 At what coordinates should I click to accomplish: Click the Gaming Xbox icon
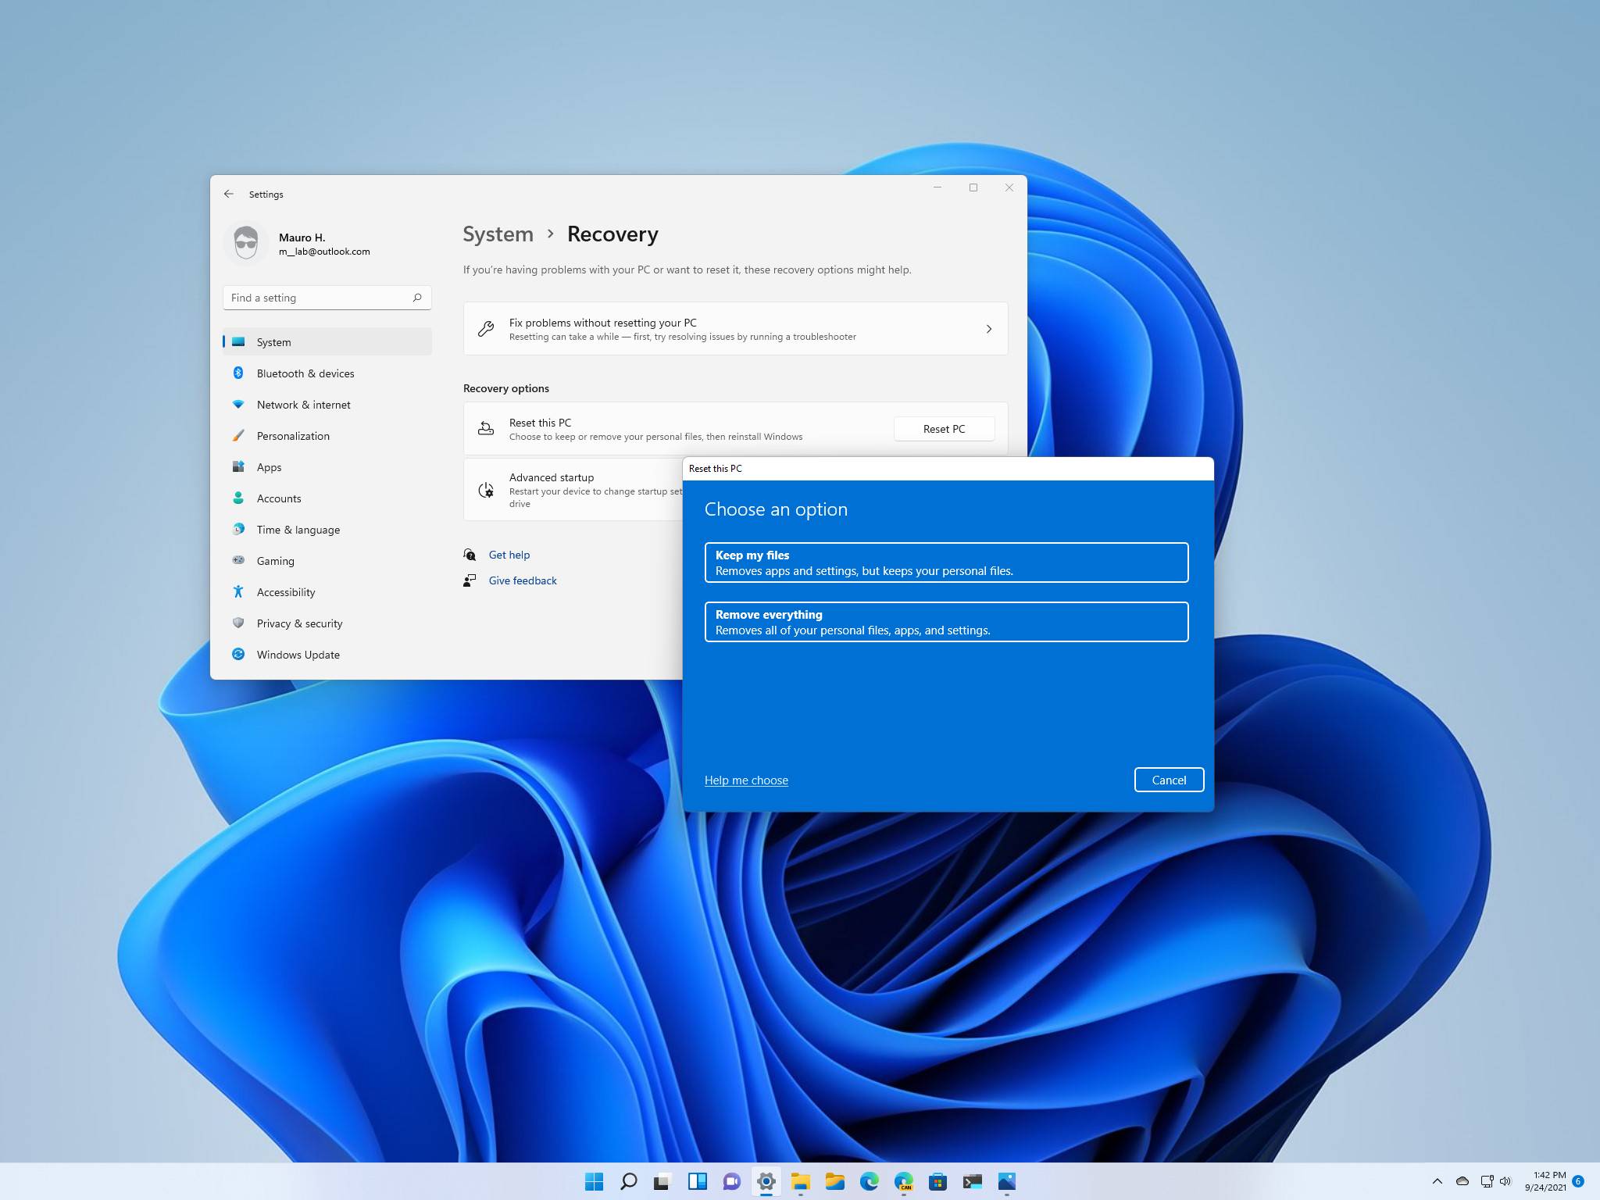240,561
